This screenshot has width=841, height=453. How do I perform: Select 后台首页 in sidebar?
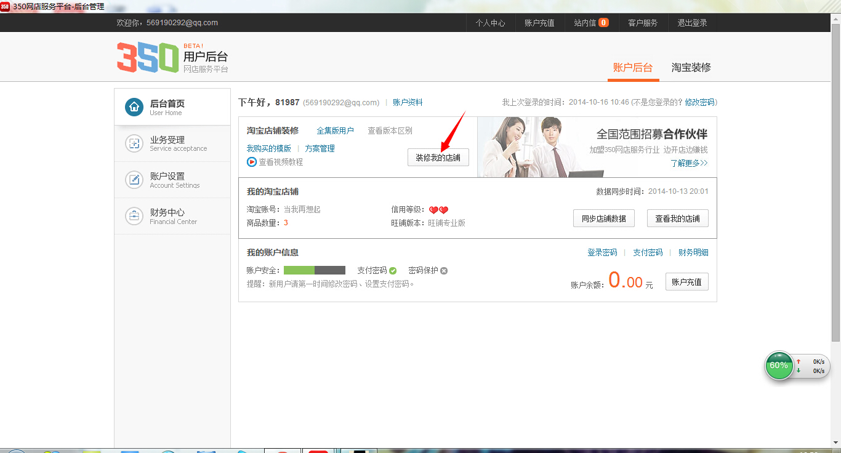172,107
